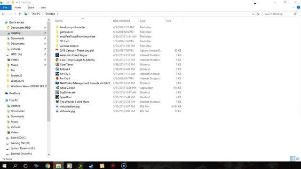
Task: Select the virtualize.jpg file
Action: pyautogui.click(x=67, y=111)
